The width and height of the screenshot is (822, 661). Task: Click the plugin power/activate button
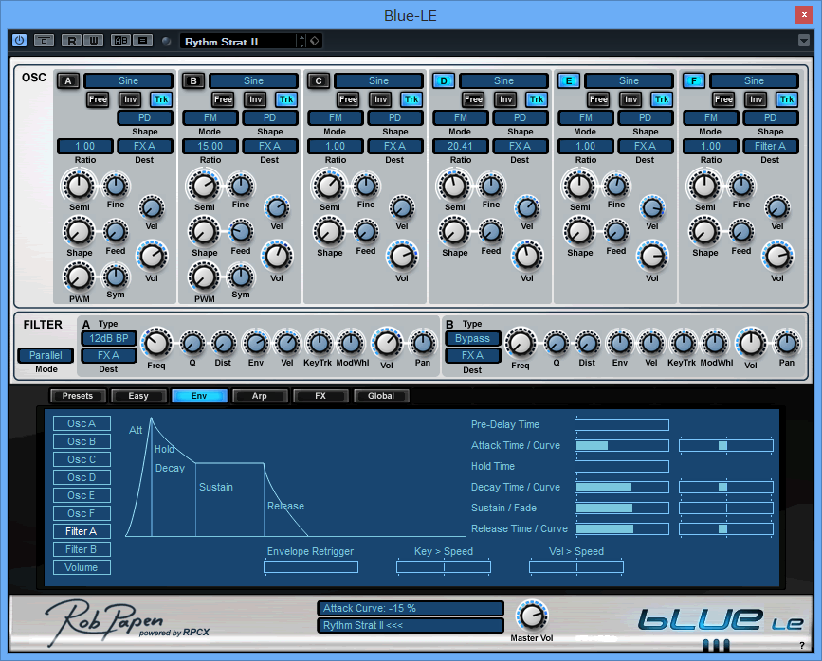[x=19, y=41]
